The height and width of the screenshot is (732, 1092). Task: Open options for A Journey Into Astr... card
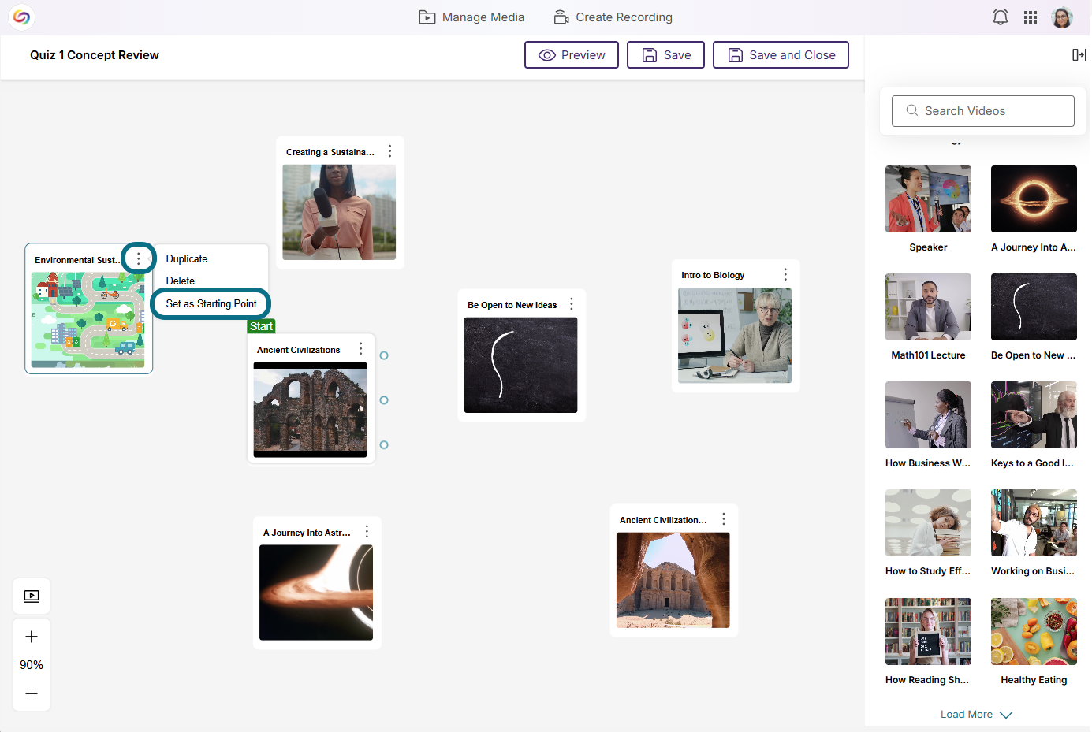[367, 531]
